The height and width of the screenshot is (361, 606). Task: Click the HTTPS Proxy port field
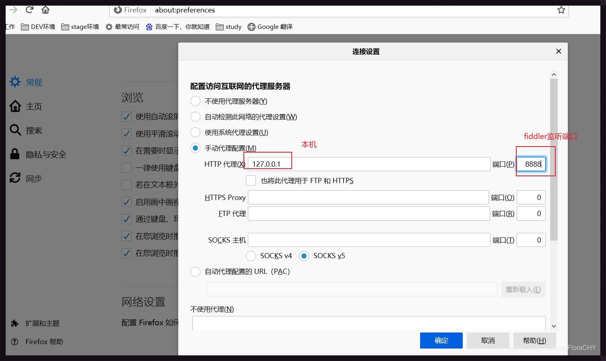(x=531, y=198)
